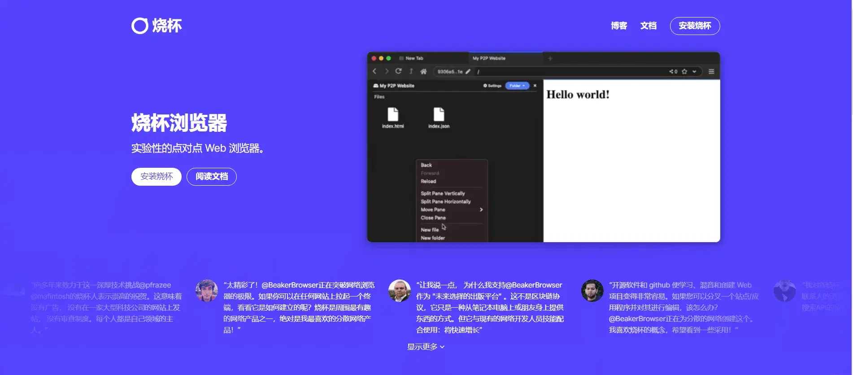This screenshot has height=375, width=853.
Task: Click the 阅读文档 button
Action: point(212,176)
